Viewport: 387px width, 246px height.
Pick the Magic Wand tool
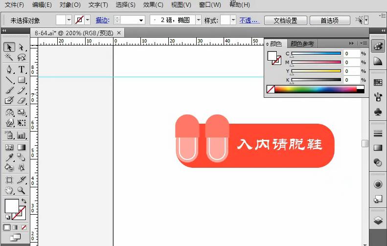click(9, 58)
